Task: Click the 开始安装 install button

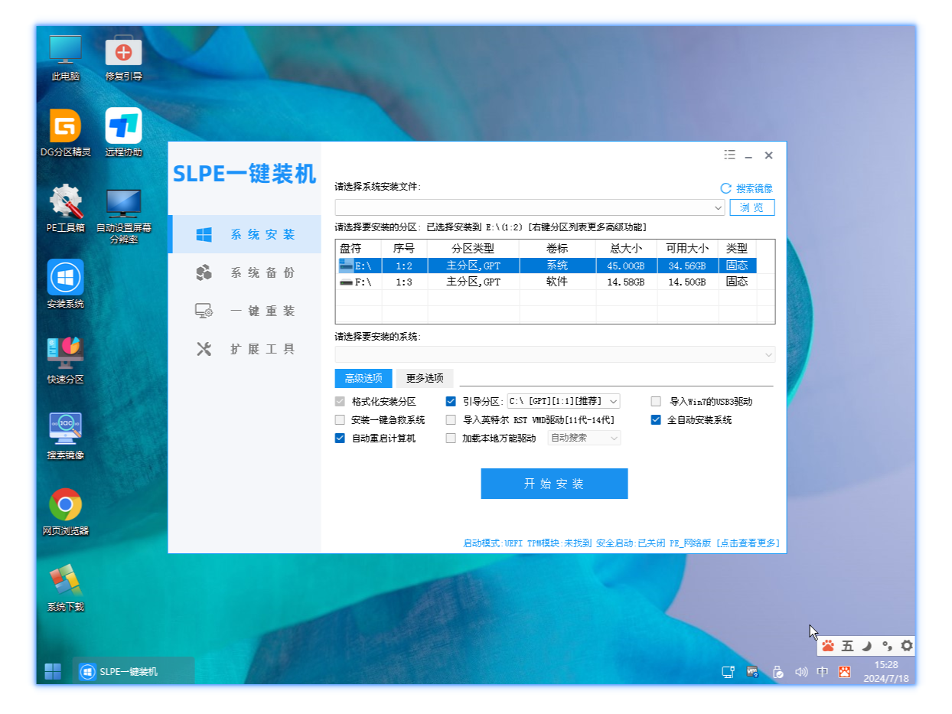Action: click(554, 483)
